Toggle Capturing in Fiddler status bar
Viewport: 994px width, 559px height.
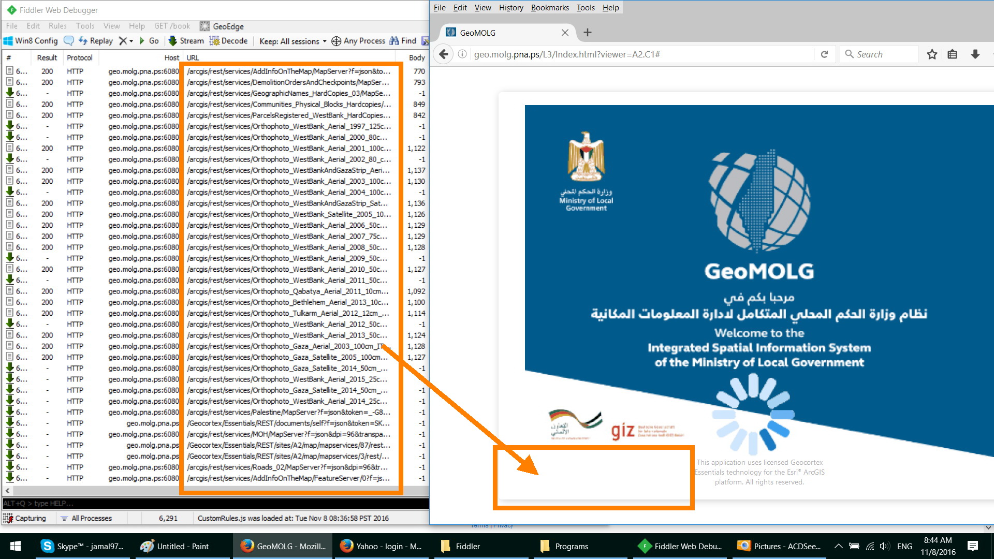(25, 518)
